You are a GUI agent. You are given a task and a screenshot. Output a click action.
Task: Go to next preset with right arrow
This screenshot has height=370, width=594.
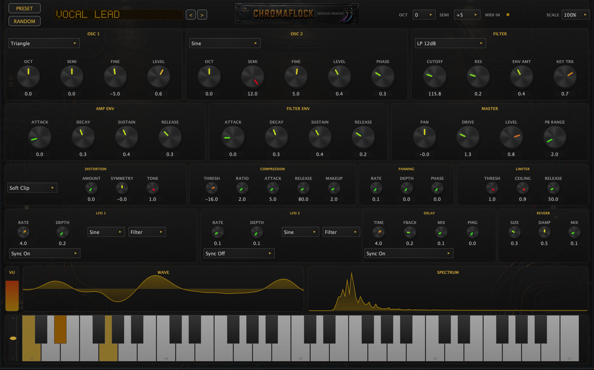pos(202,15)
